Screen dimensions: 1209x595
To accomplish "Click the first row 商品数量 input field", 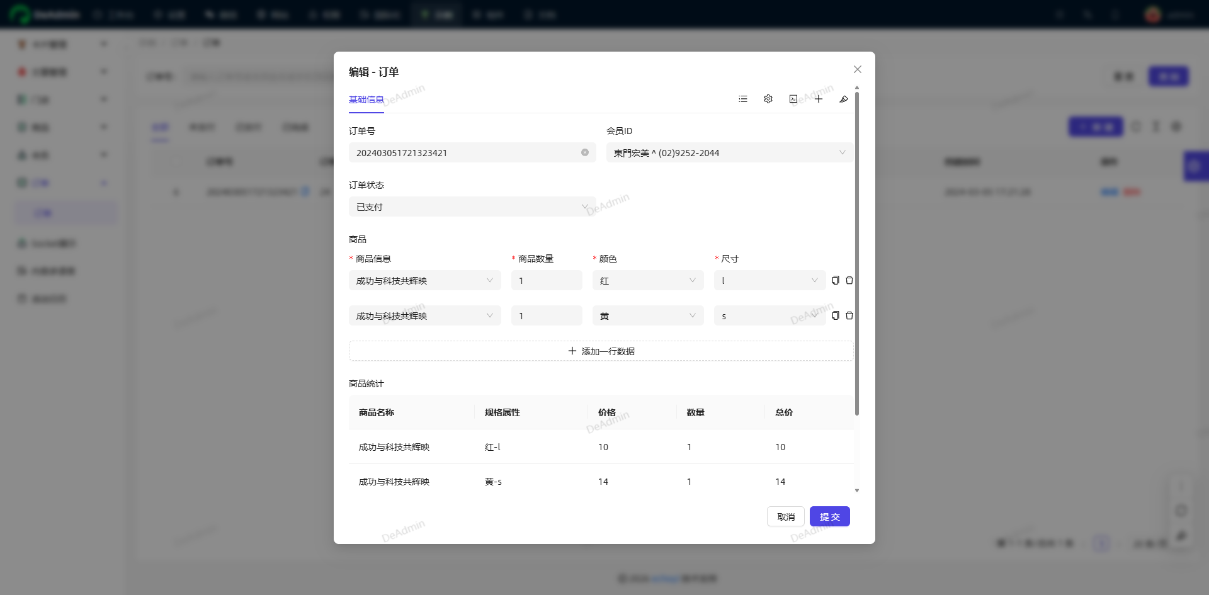I will [546, 280].
